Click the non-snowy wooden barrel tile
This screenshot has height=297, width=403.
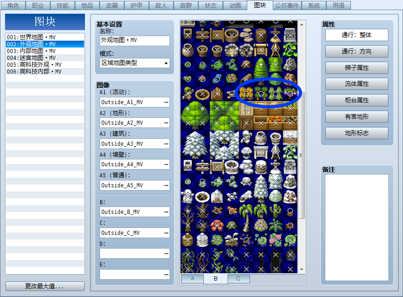pos(261,35)
